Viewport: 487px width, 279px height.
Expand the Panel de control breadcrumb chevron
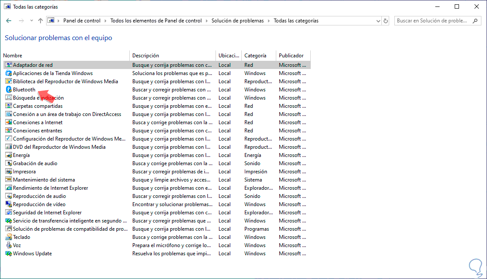click(105, 21)
